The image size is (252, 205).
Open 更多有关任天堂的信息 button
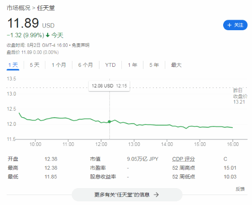click(x=127, y=194)
